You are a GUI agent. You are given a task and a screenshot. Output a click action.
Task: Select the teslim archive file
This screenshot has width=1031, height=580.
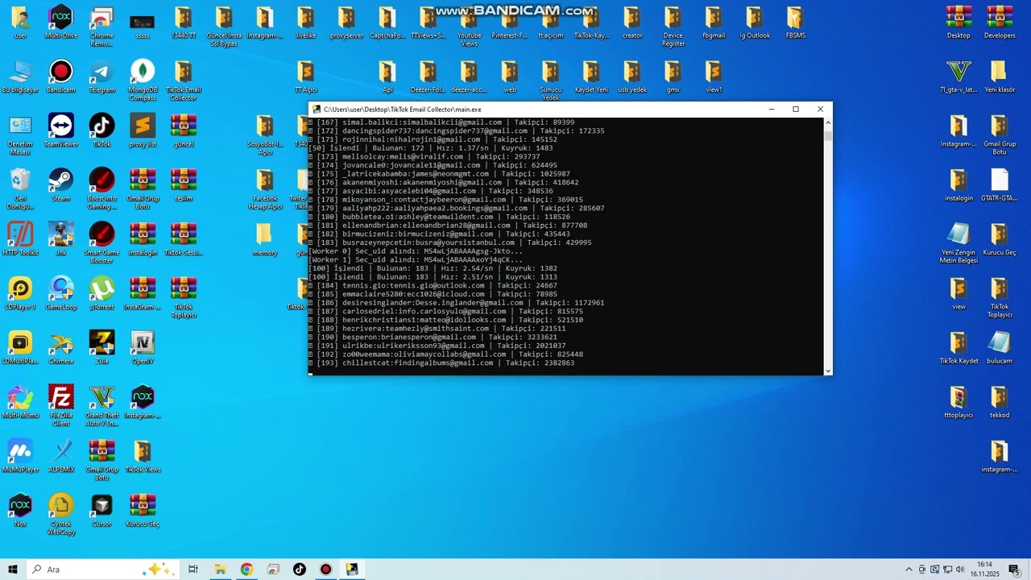(184, 185)
